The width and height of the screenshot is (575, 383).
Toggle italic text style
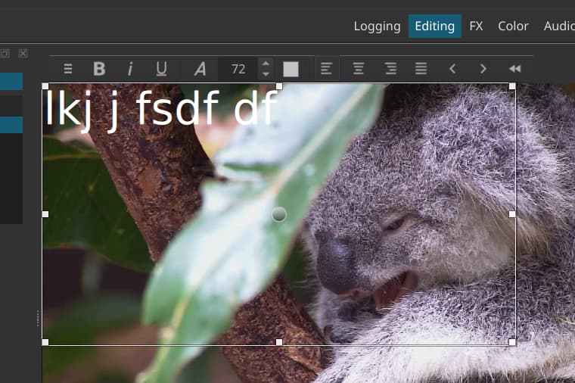[x=130, y=69]
